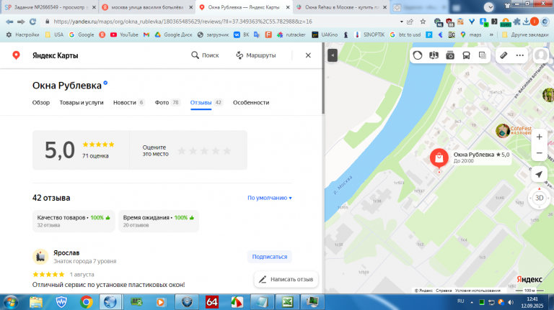Open the 64 app in taskbar

coord(212,302)
